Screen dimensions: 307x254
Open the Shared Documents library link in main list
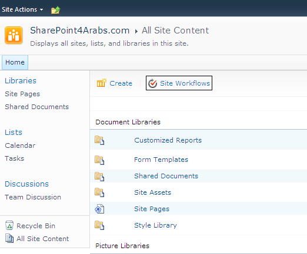coord(166,176)
